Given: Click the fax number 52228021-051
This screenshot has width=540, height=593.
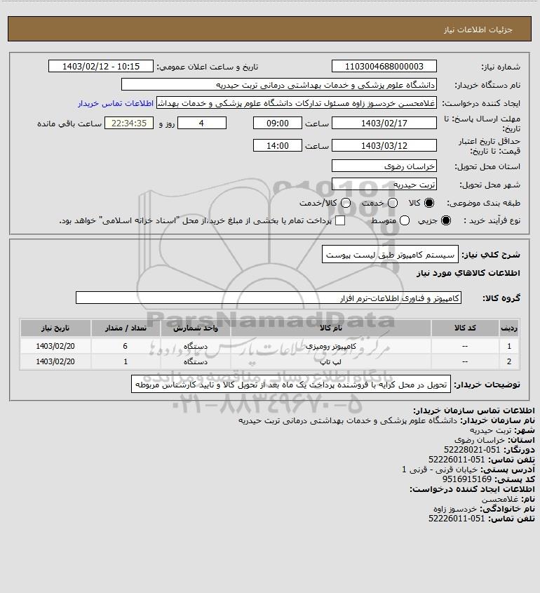Looking at the screenshot, I should coord(472,450).
